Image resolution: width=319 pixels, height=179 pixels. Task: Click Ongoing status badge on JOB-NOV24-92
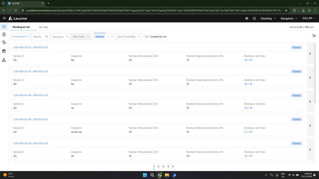point(296,48)
